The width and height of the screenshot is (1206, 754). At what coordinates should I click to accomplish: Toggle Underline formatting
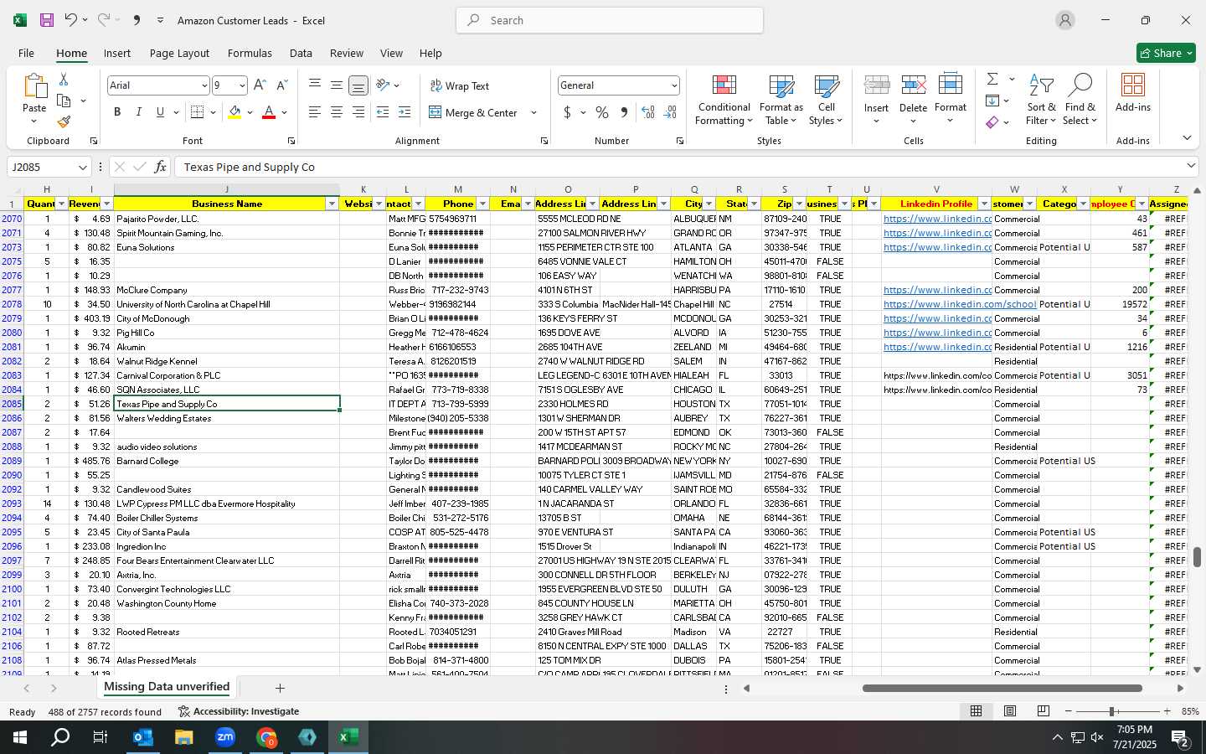pos(160,112)
